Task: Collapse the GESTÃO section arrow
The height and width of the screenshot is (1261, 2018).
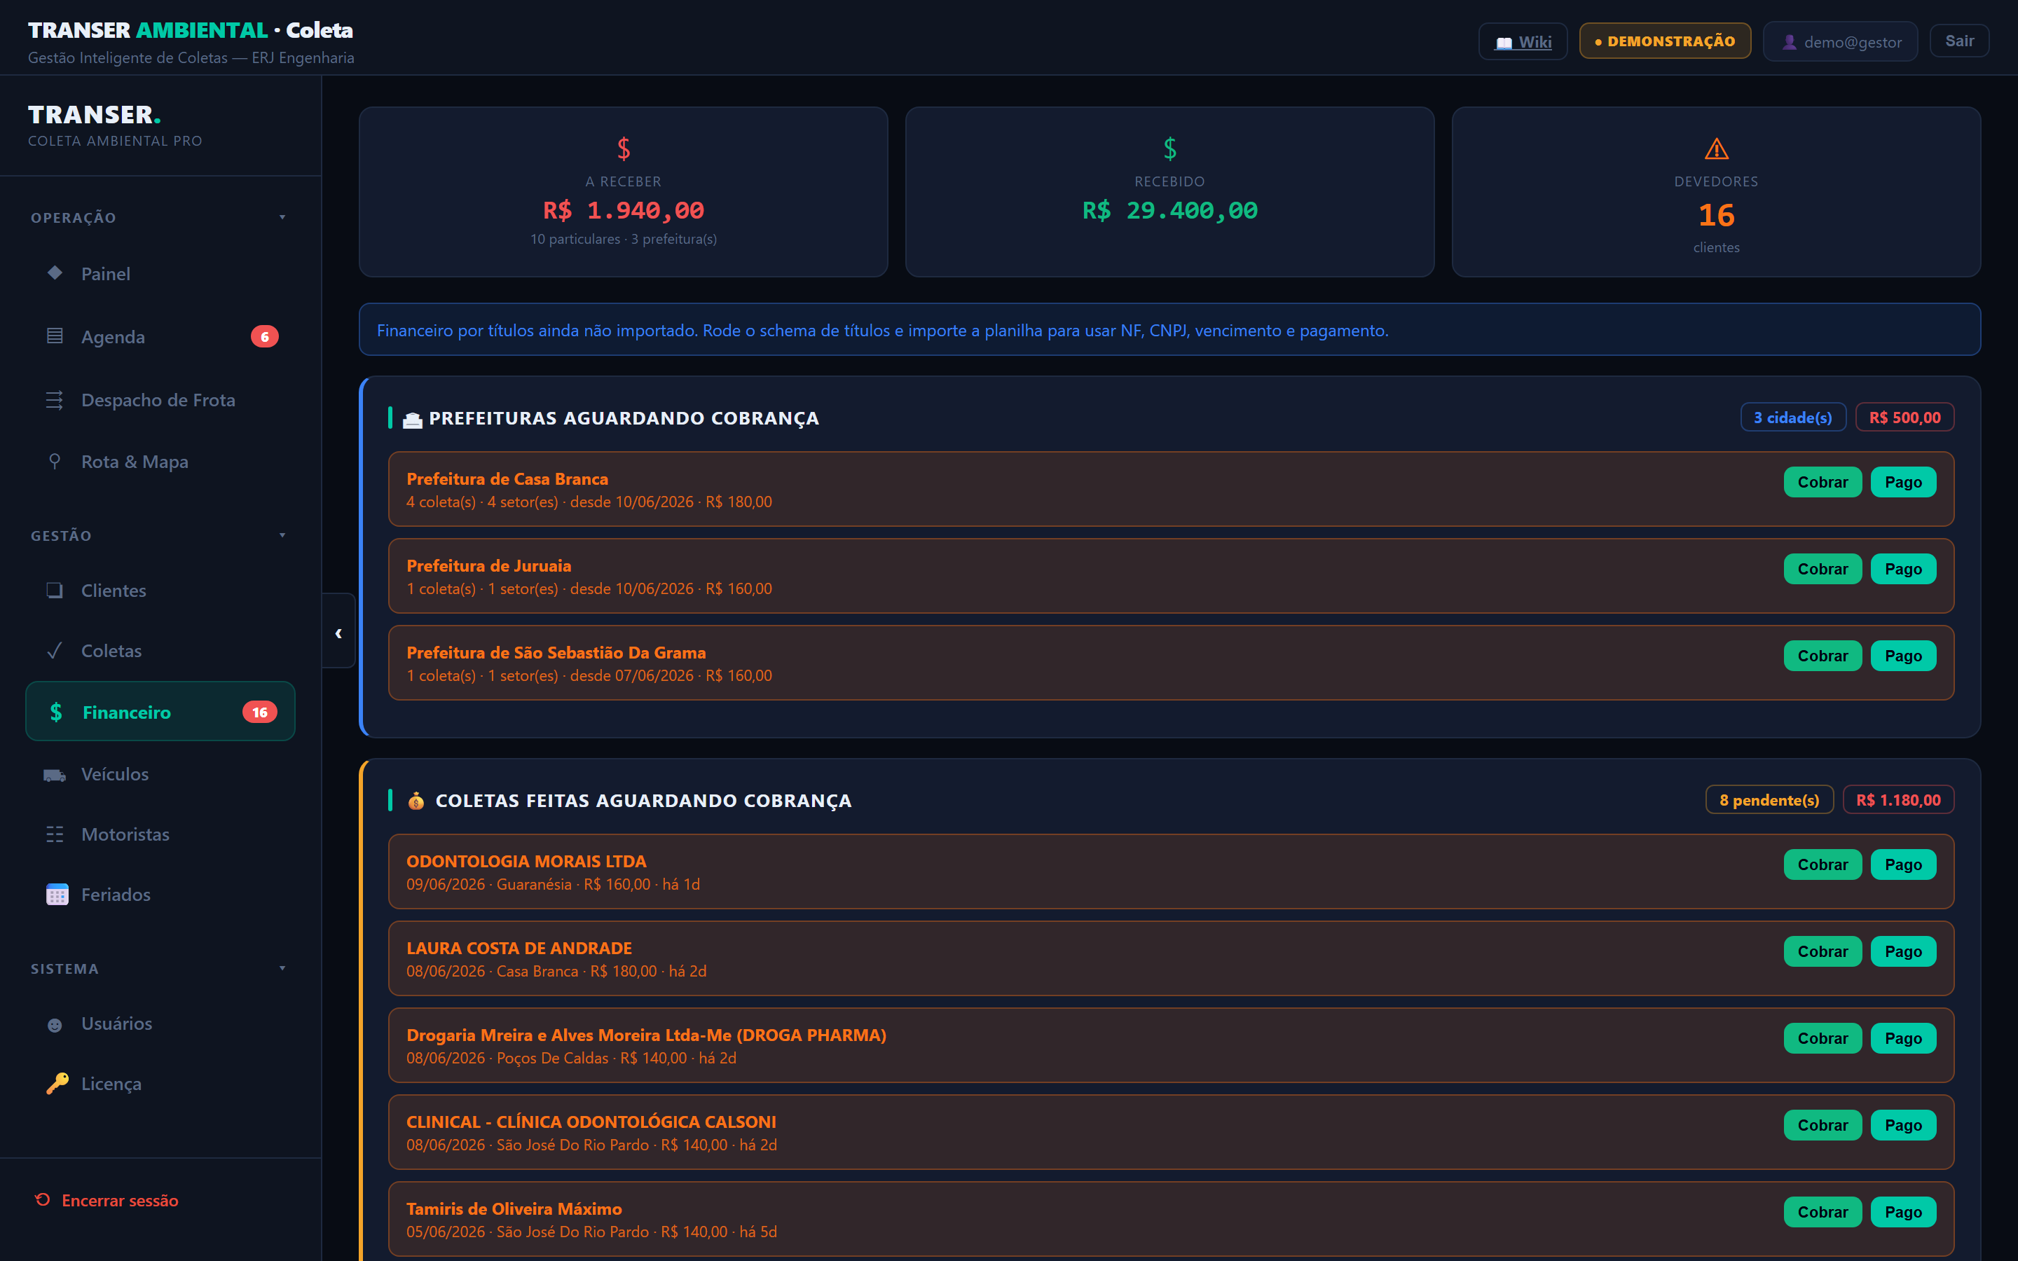Action: tap(282, 535)
